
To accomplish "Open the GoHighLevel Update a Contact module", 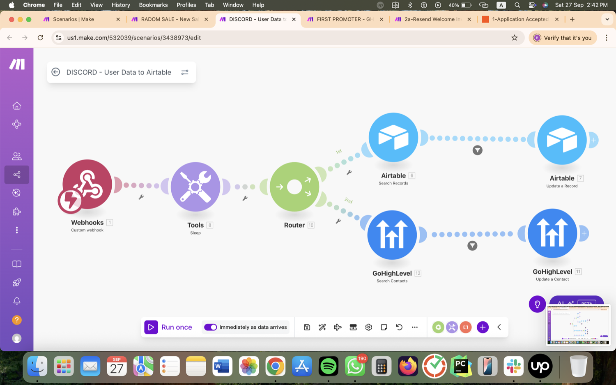I will tap(552, 233).
